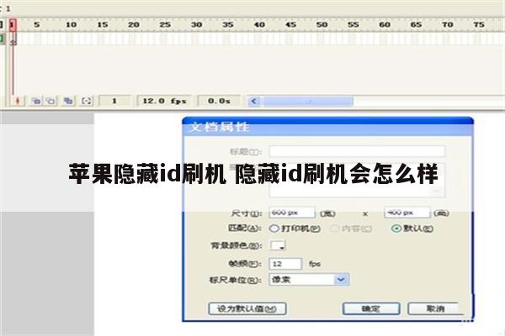
Task: Open the modify onion markers icon
Action: pos(86,101)
